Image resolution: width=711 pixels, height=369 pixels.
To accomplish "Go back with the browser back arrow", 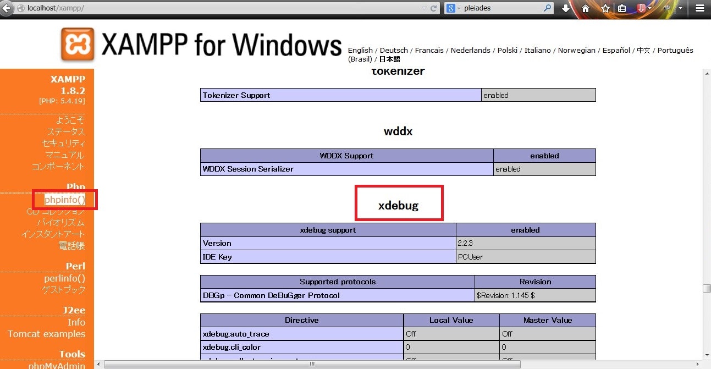I will [x=7, y=8].
